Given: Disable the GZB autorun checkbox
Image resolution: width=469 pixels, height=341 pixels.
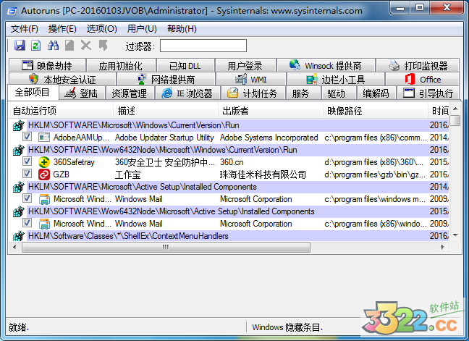Looking at the screenshot, I should pos(27,174).
